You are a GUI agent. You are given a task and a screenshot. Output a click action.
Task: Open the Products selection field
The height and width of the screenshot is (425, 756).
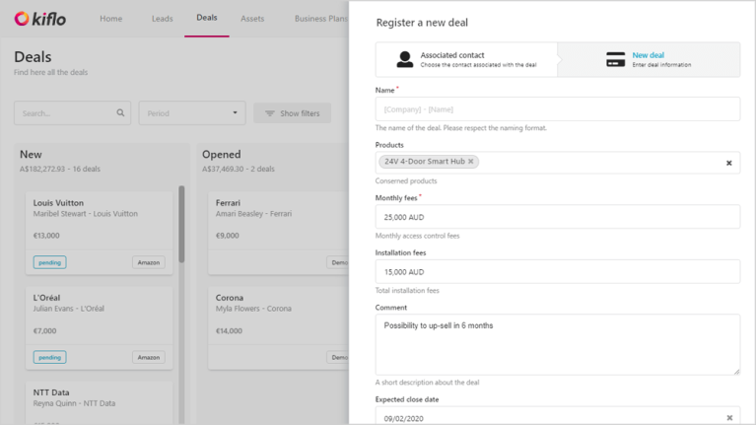(x=601, y=163)
